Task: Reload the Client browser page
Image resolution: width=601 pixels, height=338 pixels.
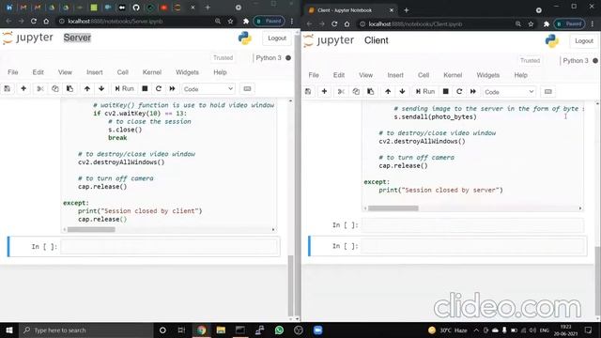Action: coord(334,23)
